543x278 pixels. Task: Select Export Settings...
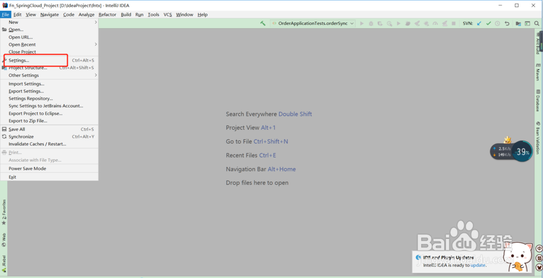click(49, 91)
